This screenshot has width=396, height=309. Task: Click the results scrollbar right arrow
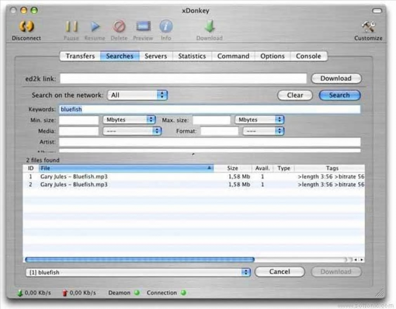point(362,260)
